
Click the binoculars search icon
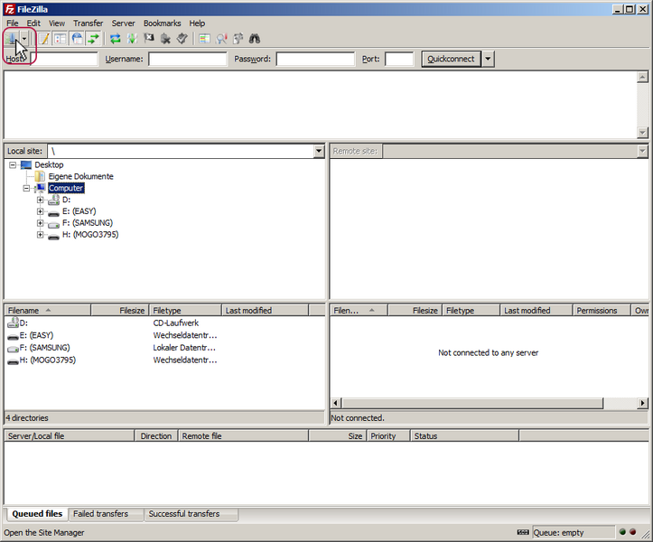(255, 39)
